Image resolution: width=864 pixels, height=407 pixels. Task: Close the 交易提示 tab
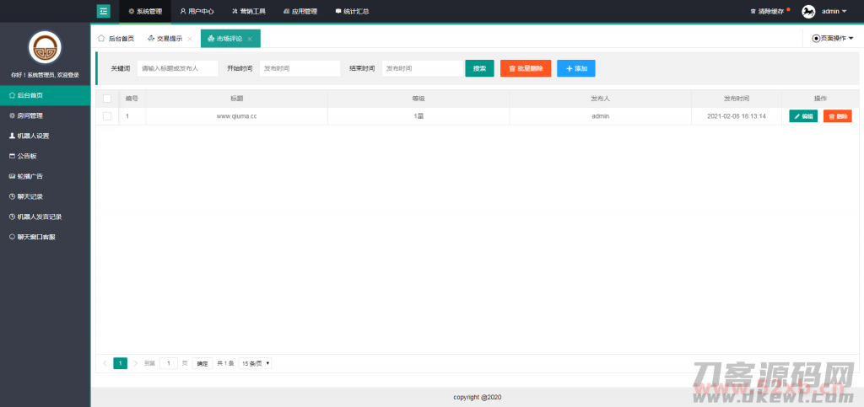coord(189,39)
